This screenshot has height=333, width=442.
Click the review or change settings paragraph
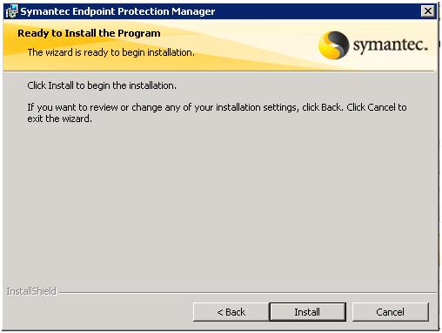tap(217, 113)
